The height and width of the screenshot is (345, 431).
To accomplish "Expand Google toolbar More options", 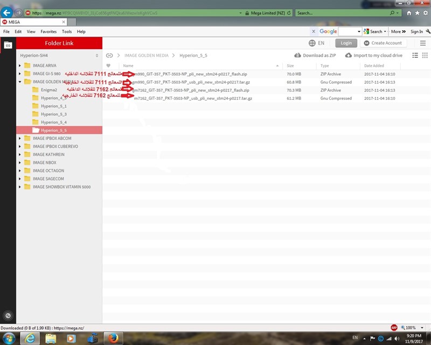I will (x=398, y=32).
